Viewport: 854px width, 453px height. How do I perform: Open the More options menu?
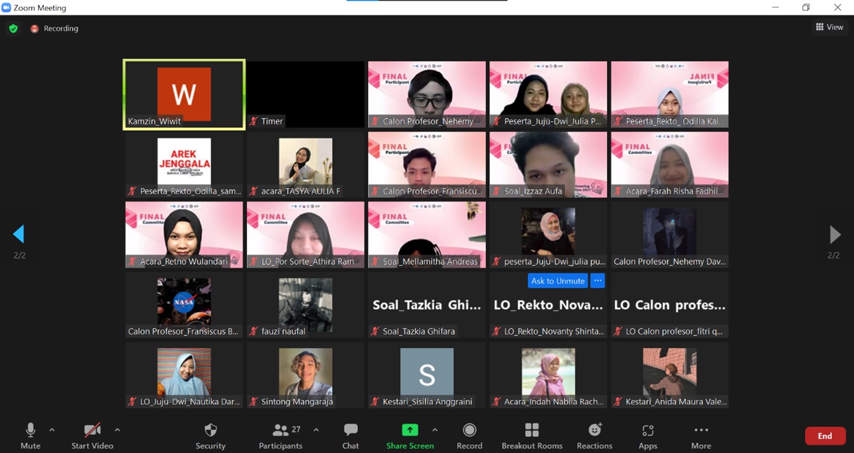[701, 431]
